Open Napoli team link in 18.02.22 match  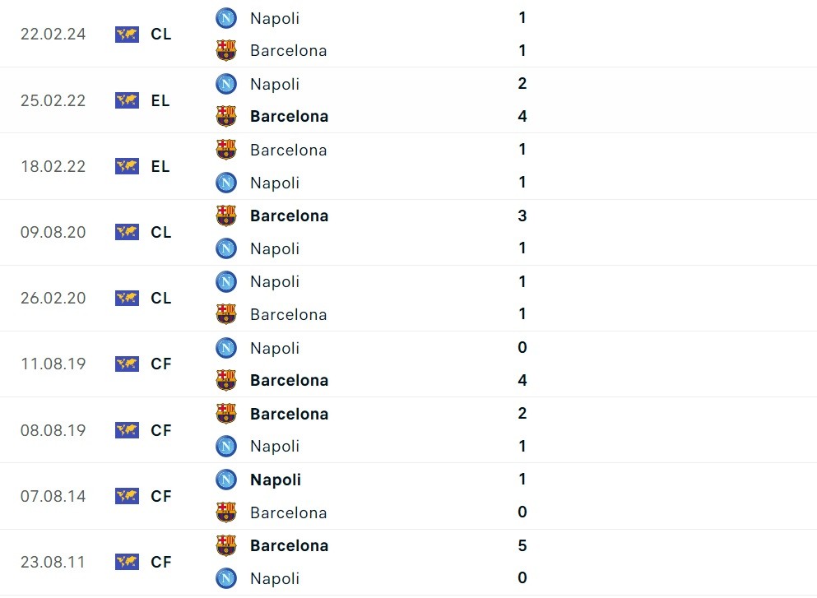point(275,183)
